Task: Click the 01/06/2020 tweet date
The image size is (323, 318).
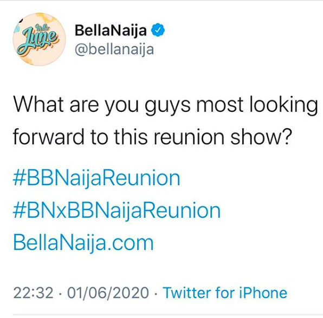Action: point(108,292)
